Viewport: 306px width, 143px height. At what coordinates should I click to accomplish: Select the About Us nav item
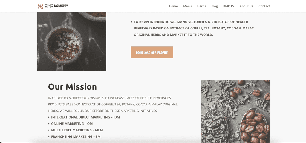pos(246,6)
